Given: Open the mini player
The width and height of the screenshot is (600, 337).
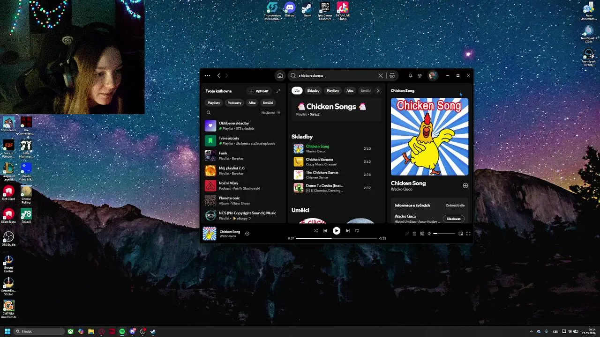Looking at the screenshot, I should 461,234.
